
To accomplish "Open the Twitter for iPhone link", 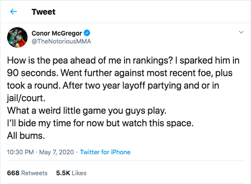I will [105, 152].
